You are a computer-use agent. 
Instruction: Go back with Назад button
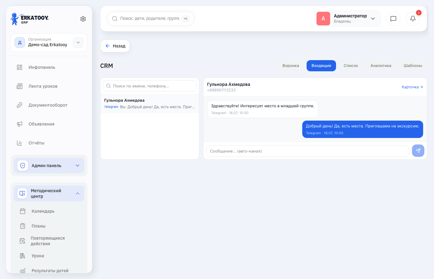pyautogui.click(x=115, y=46)
